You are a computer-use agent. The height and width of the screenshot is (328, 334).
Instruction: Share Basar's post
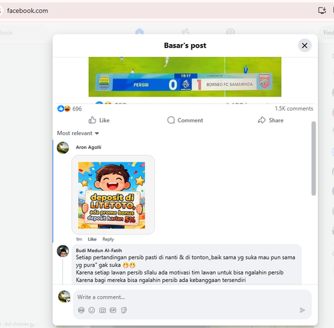(271, 120)
